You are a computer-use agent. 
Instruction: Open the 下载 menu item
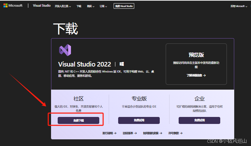coord(79,6)
